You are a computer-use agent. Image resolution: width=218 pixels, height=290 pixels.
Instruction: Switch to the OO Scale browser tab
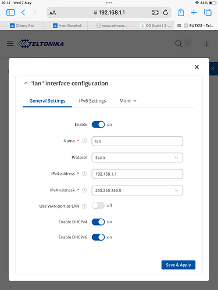(x=153, y=26)
